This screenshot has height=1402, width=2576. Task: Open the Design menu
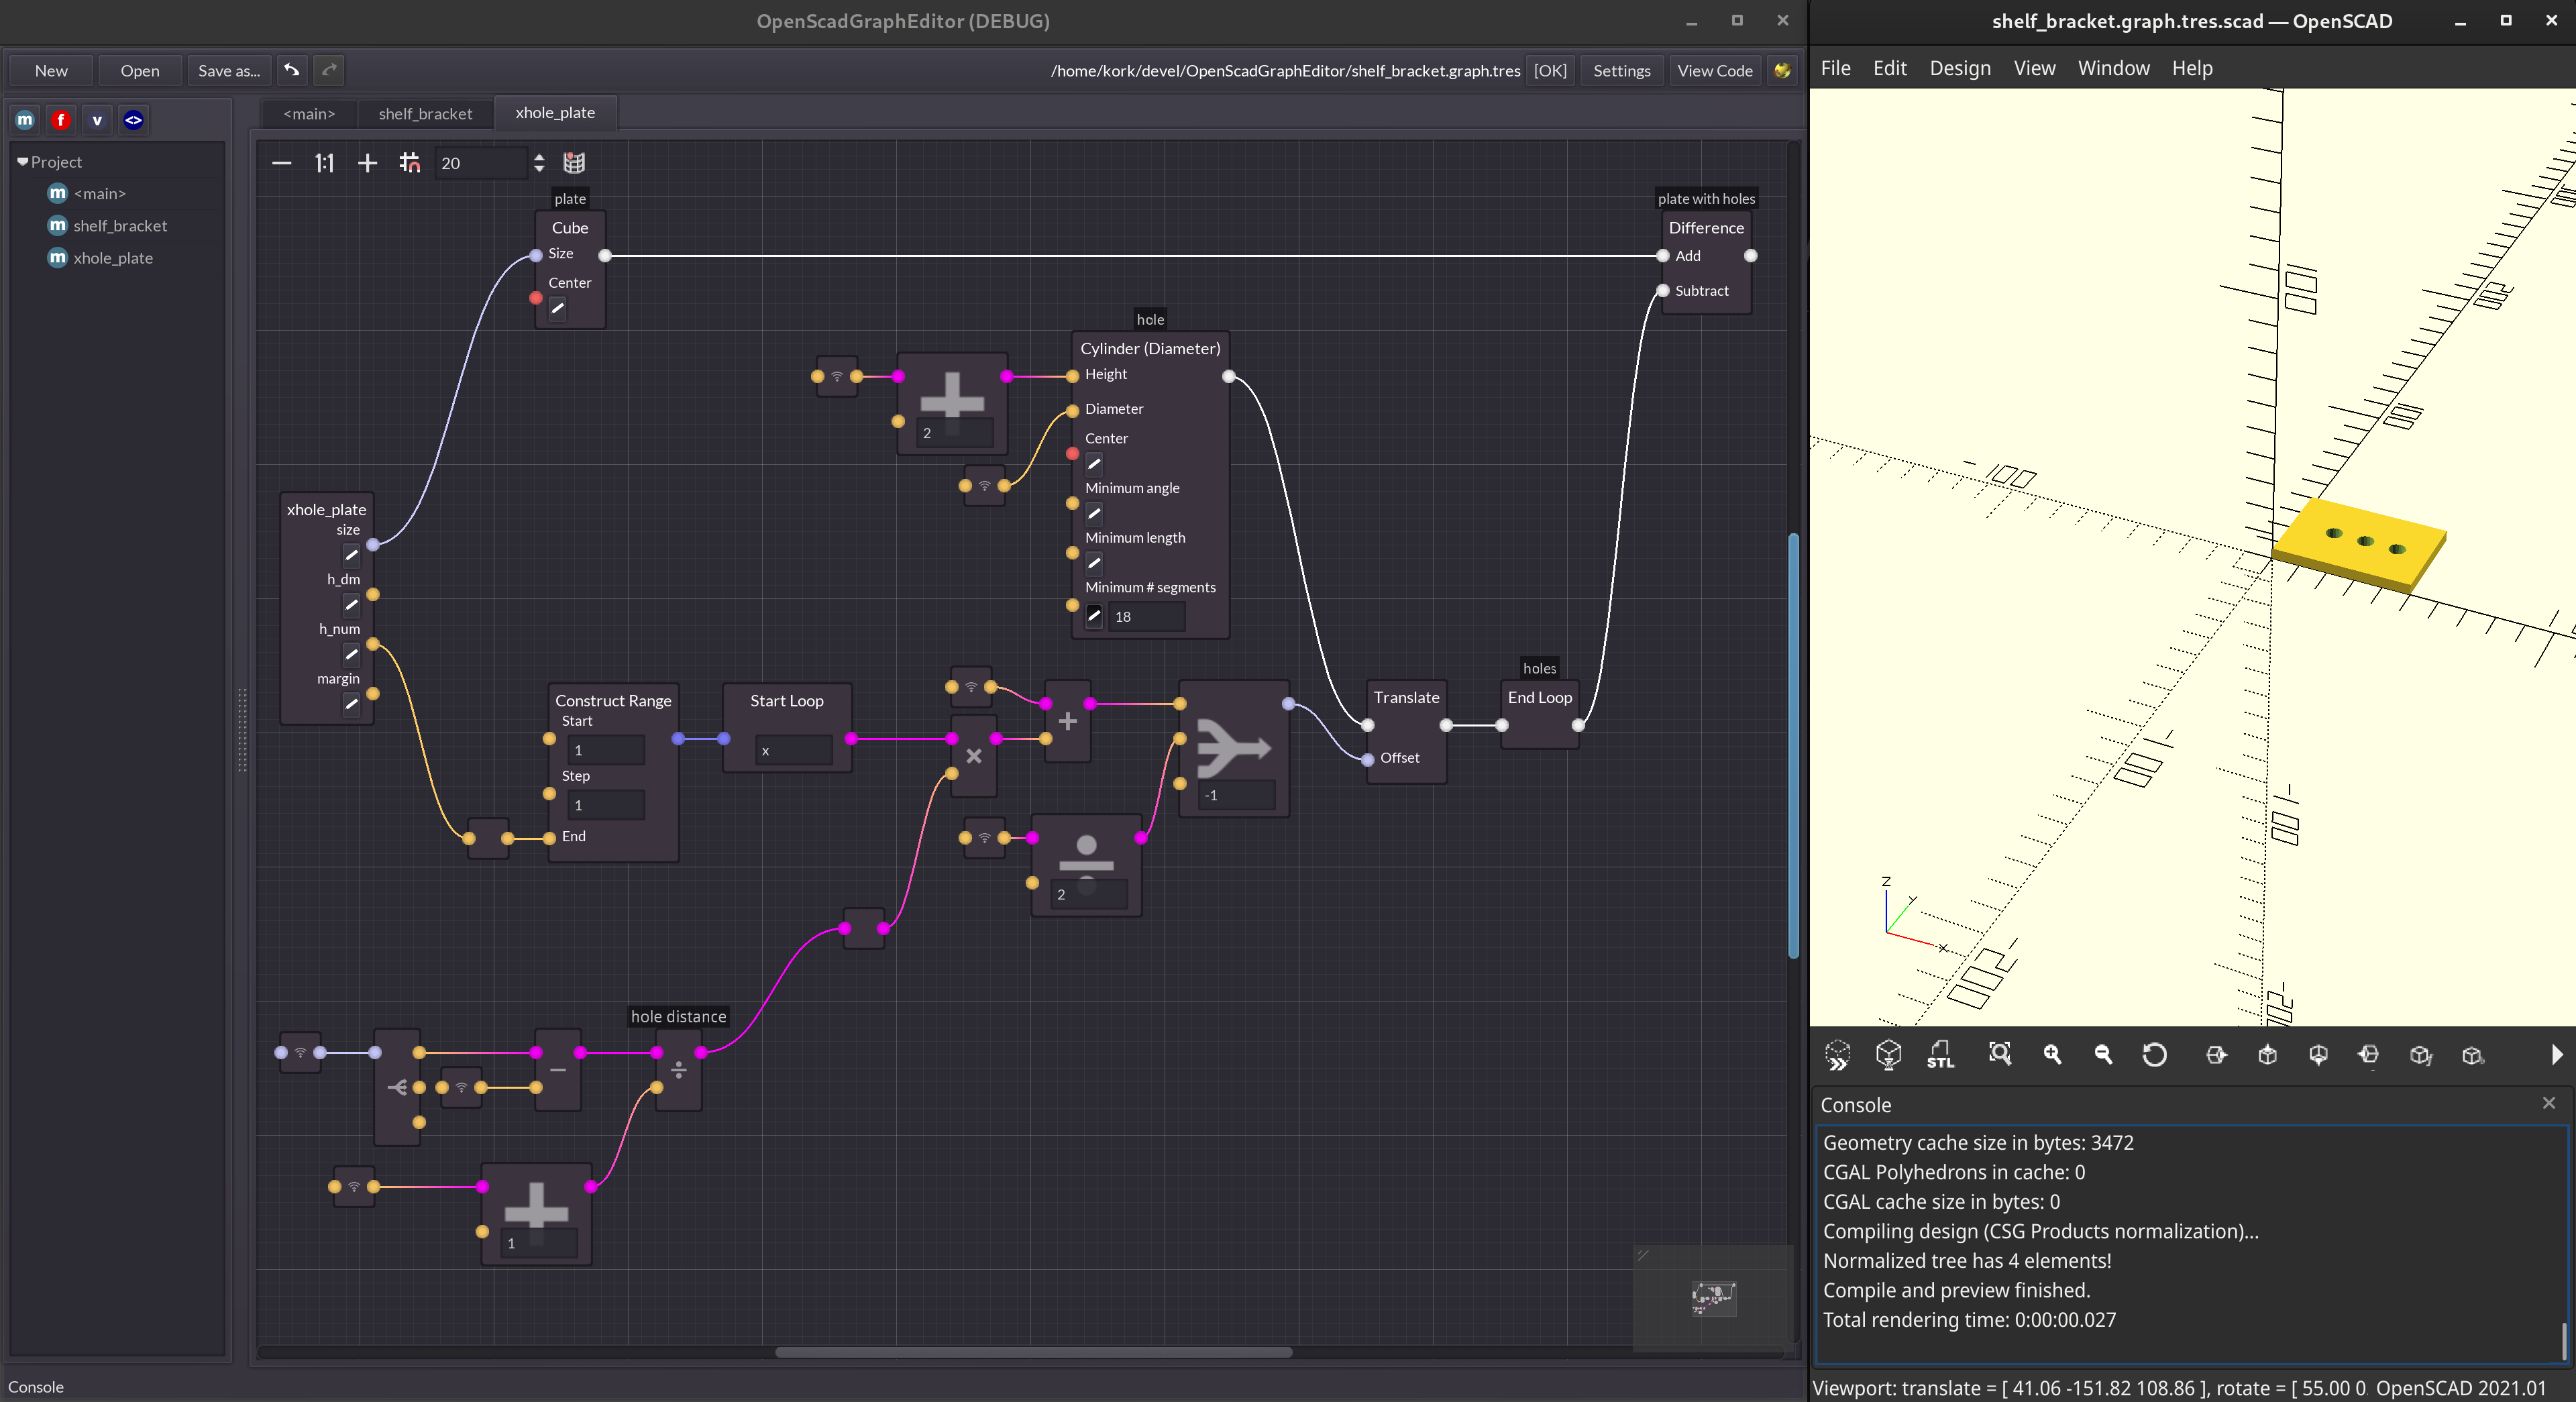1959,68
